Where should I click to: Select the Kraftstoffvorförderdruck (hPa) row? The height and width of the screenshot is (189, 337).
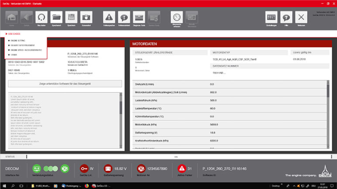[230, 141]
